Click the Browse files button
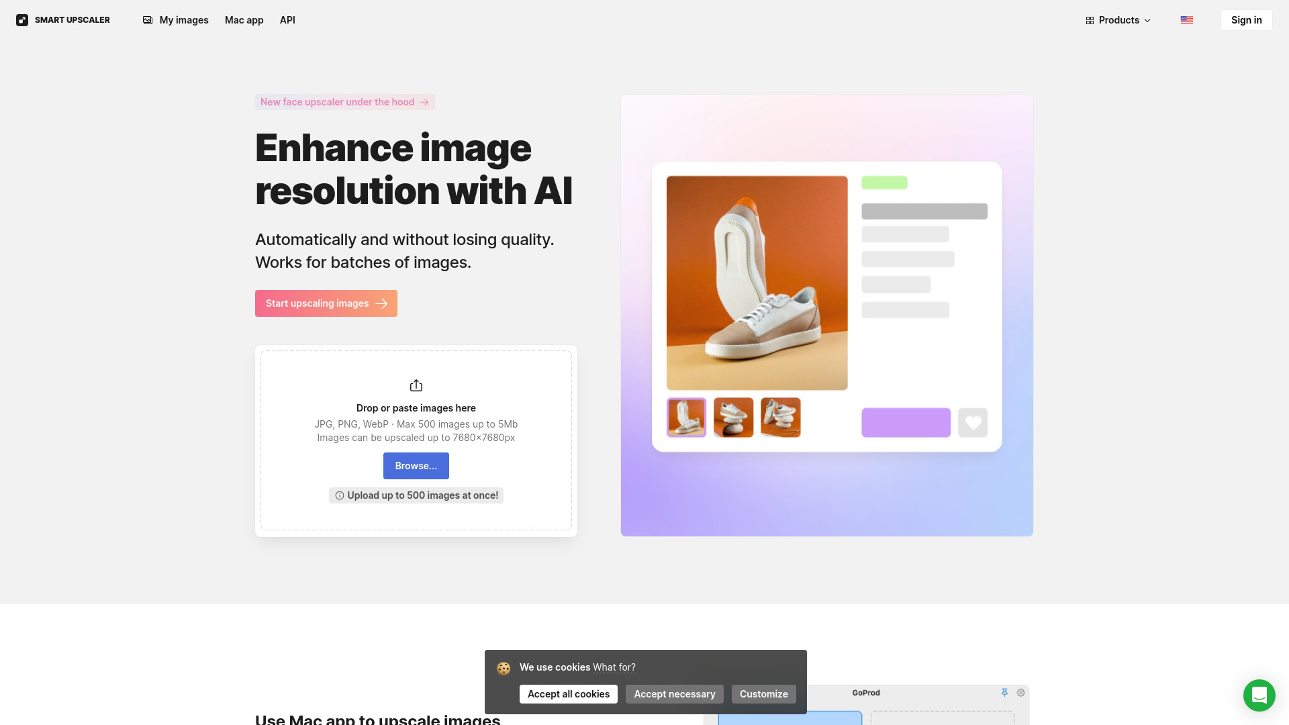The height and width of the screenshot is (725, 1289). tap(416, 466)
